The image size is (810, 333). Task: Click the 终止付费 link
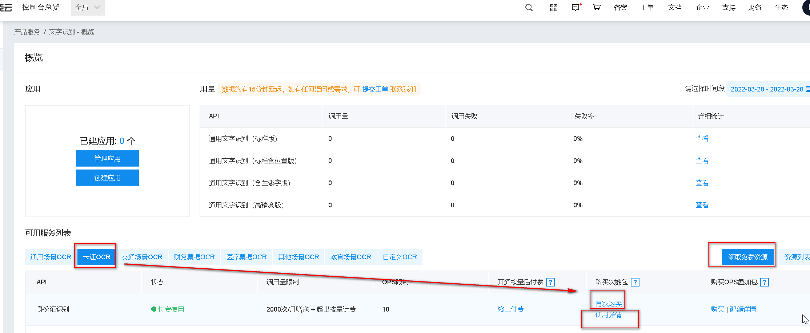(x=510, y=309)
